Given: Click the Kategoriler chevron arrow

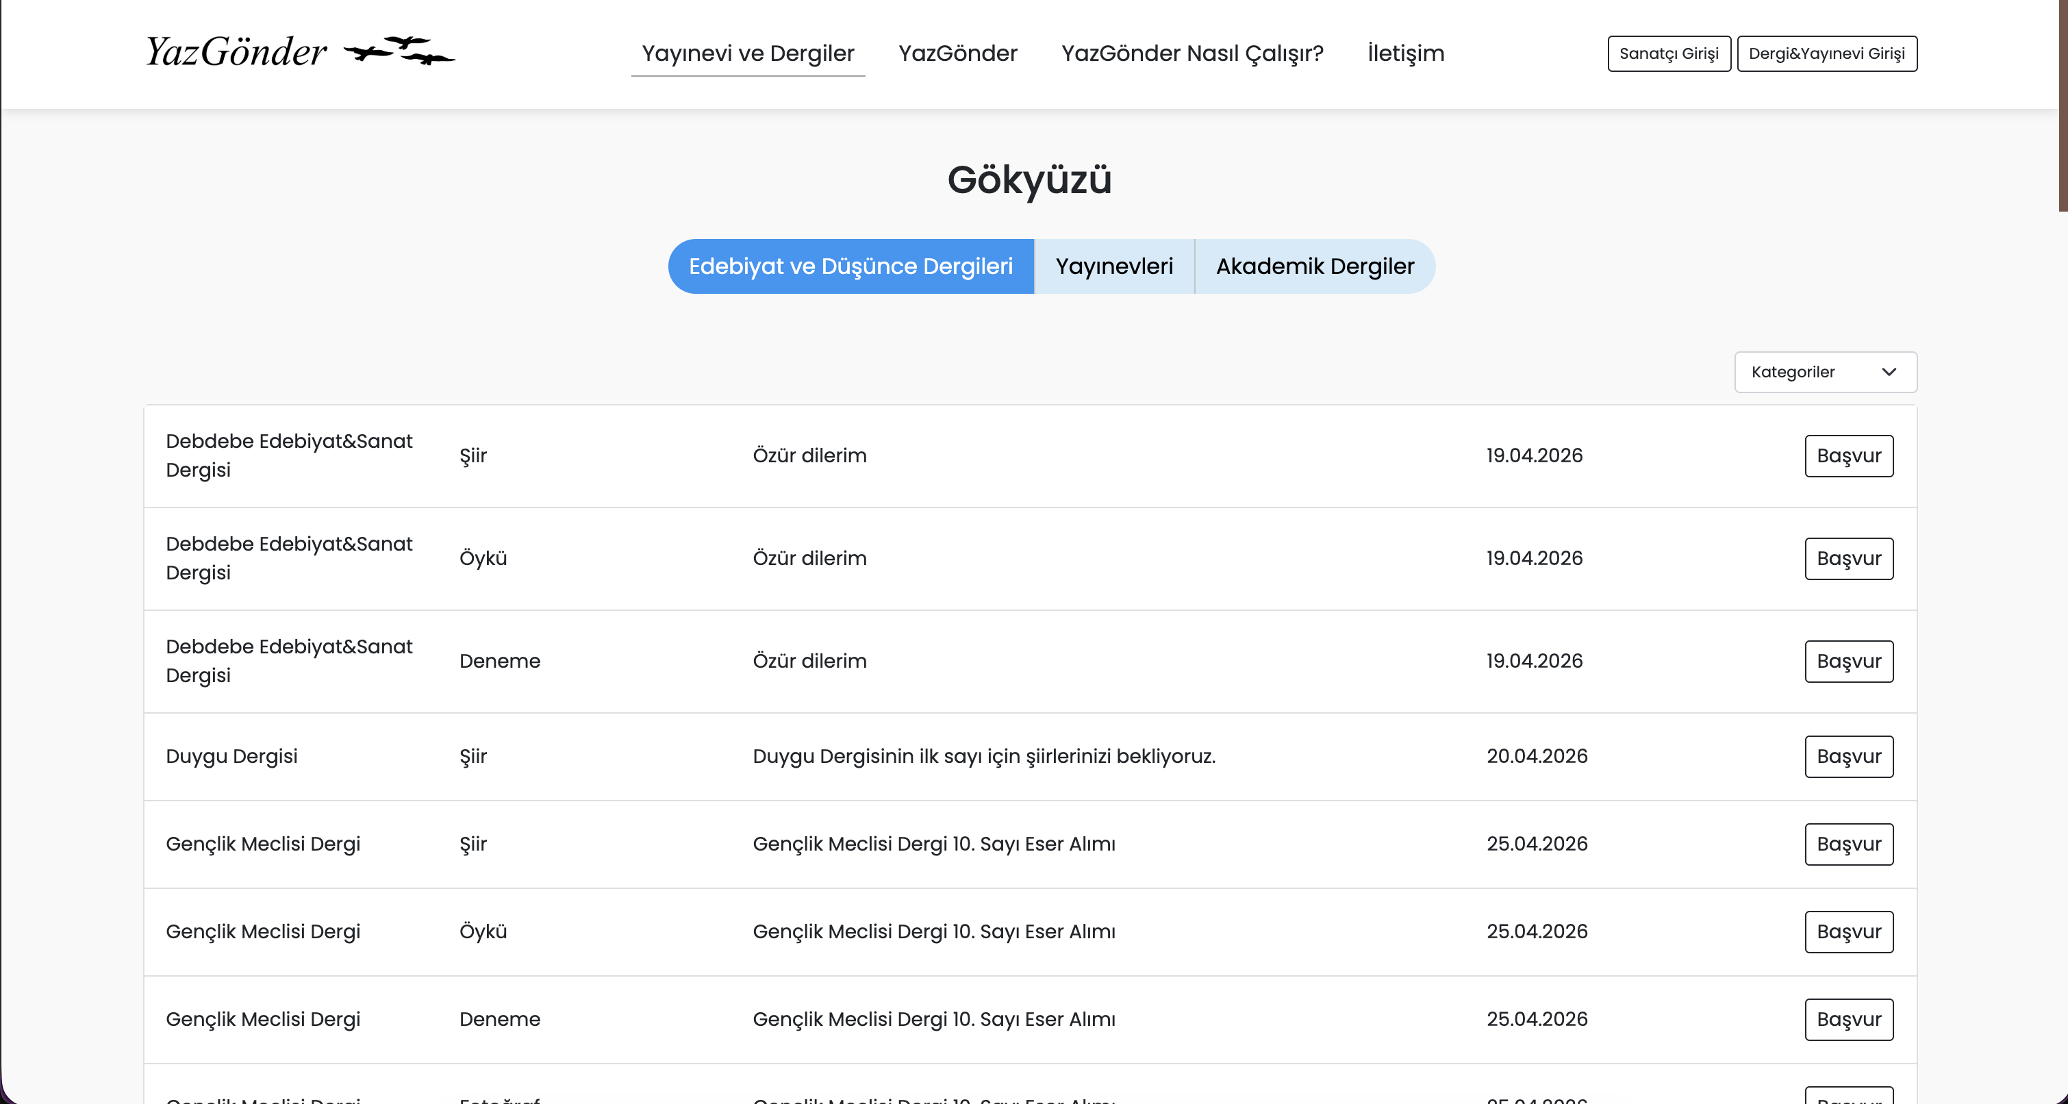Looking at the screenshot, I should [1888, 372].
